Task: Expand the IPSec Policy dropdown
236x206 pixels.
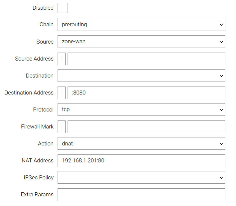Action: coord(141,177)
